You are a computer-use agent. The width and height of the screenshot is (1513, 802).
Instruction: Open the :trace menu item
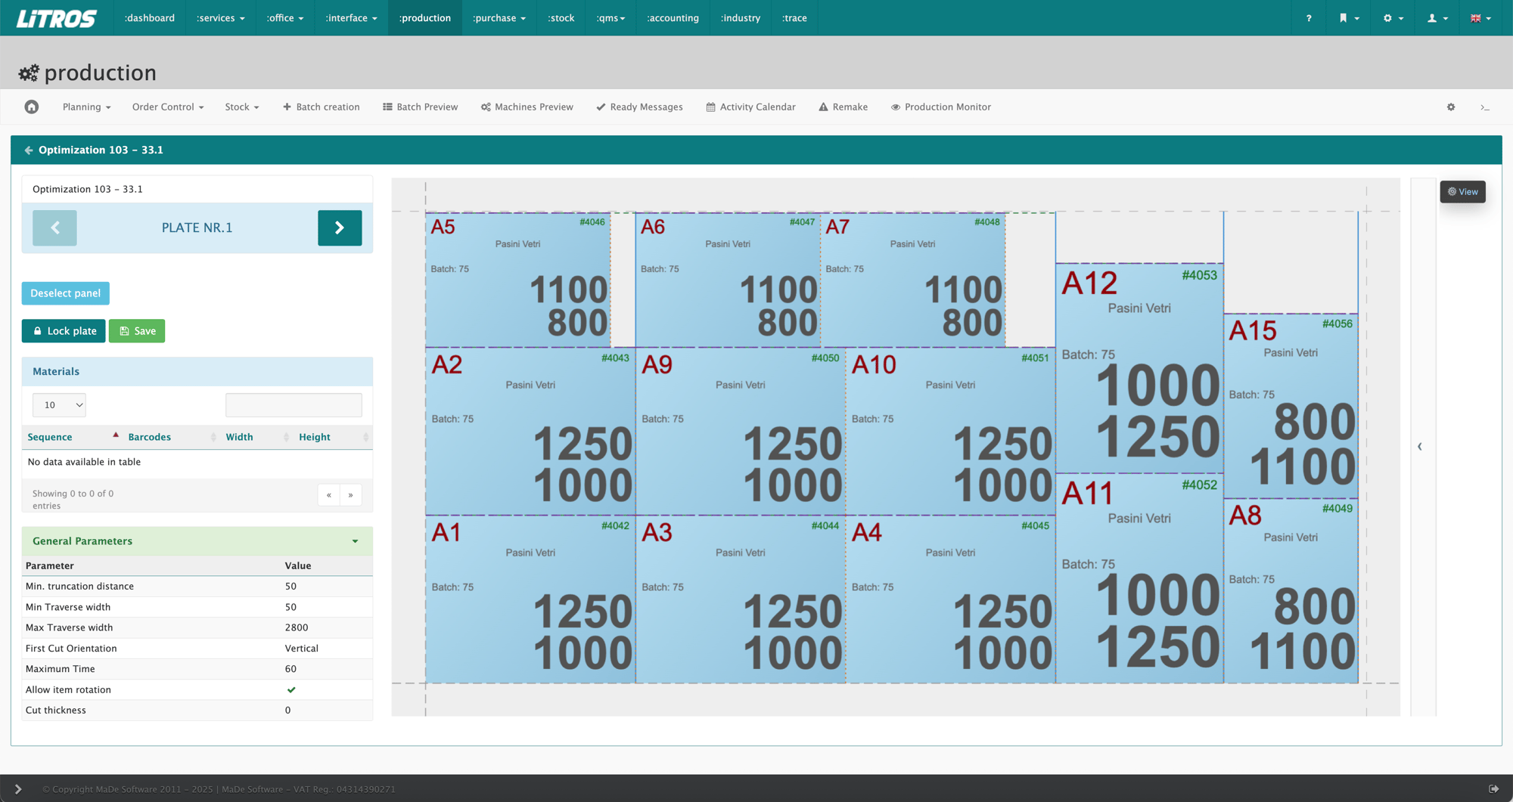tap(794, 18)
